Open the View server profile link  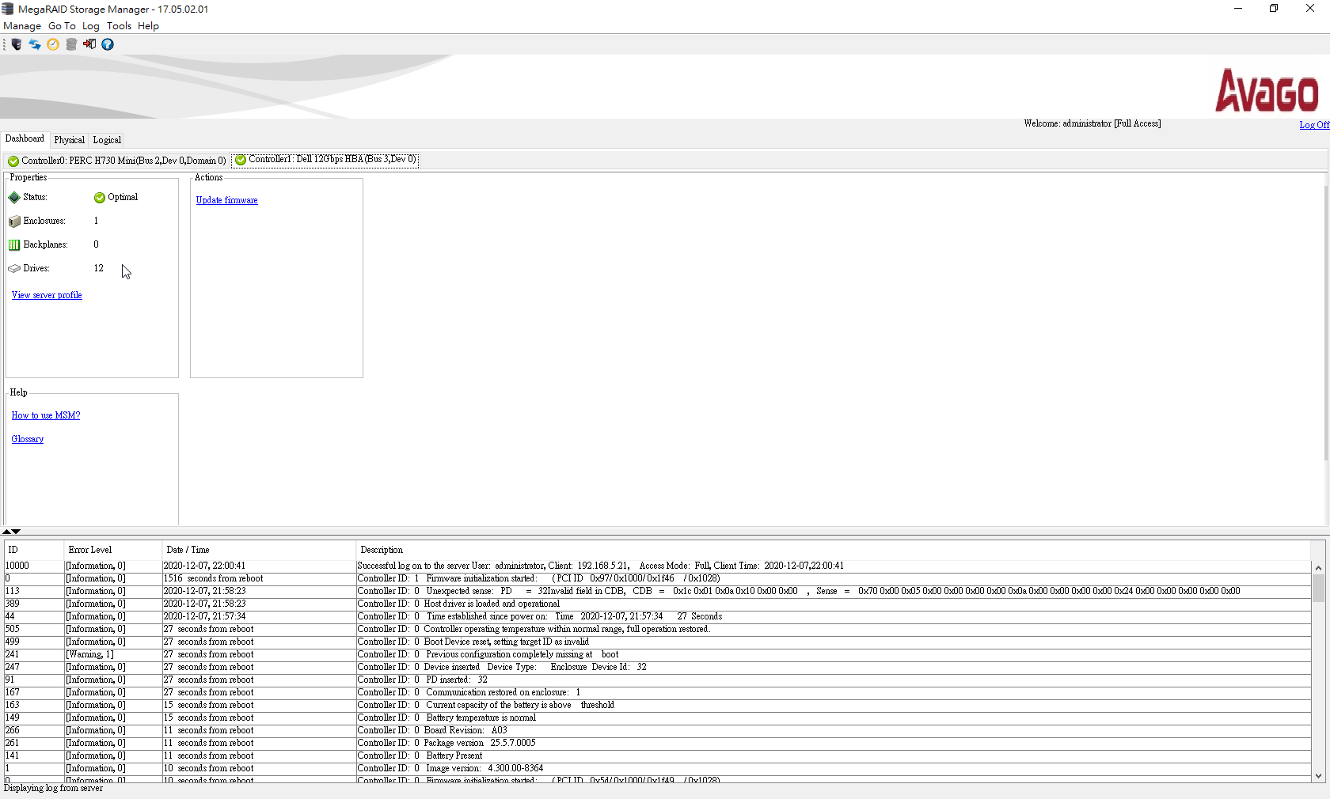[47, 295]
